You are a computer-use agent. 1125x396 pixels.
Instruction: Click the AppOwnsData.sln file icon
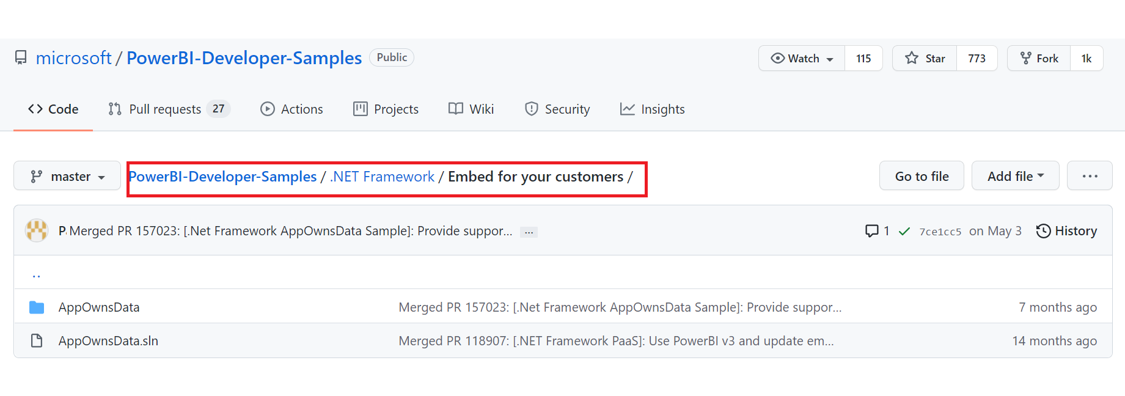(x=37, y=341)
